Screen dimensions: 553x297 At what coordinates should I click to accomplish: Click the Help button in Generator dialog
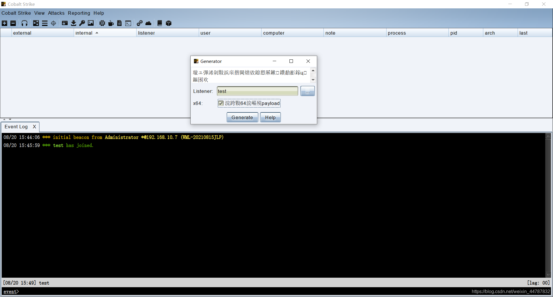click(270, 117)
